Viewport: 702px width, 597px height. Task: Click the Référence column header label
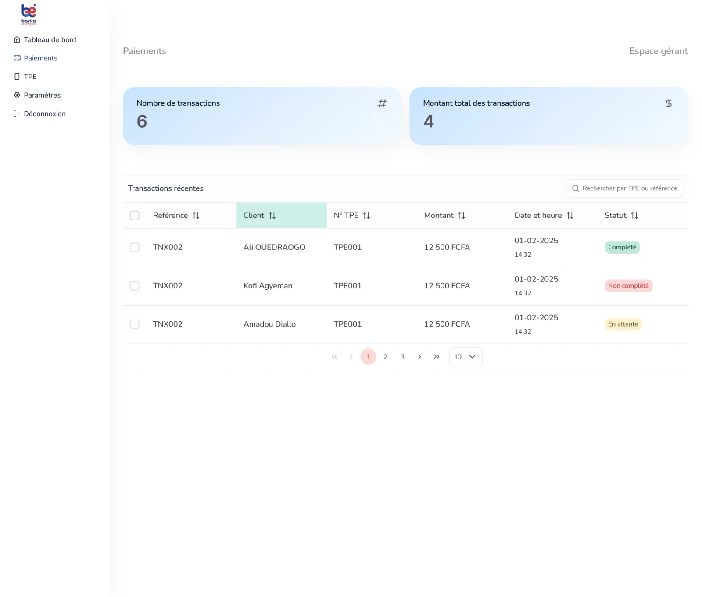coord(170,216)
